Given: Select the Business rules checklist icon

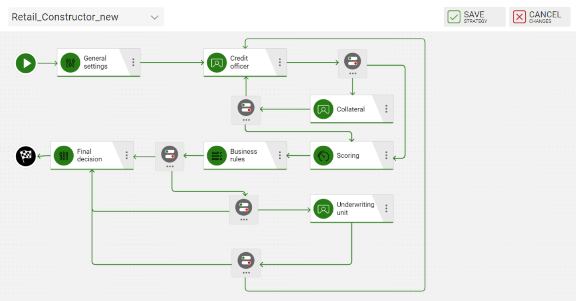Looking at the screenshot, I should pos(217,155).
